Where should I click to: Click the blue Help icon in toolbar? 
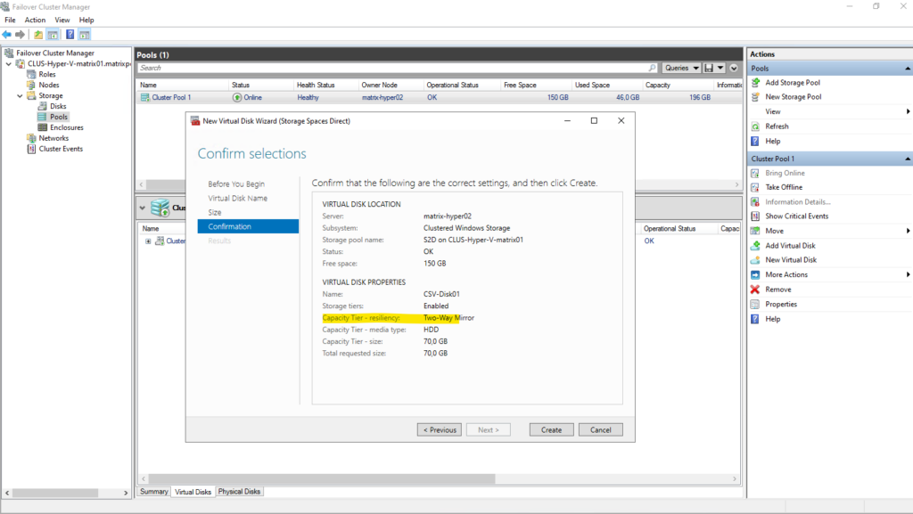70,35
